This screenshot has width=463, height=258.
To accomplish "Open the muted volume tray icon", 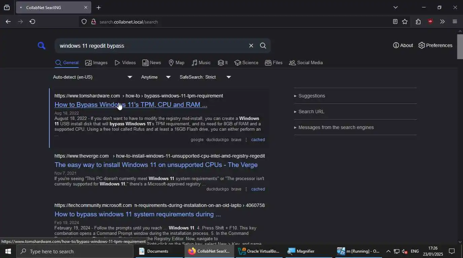I will [x=405, y=251].
